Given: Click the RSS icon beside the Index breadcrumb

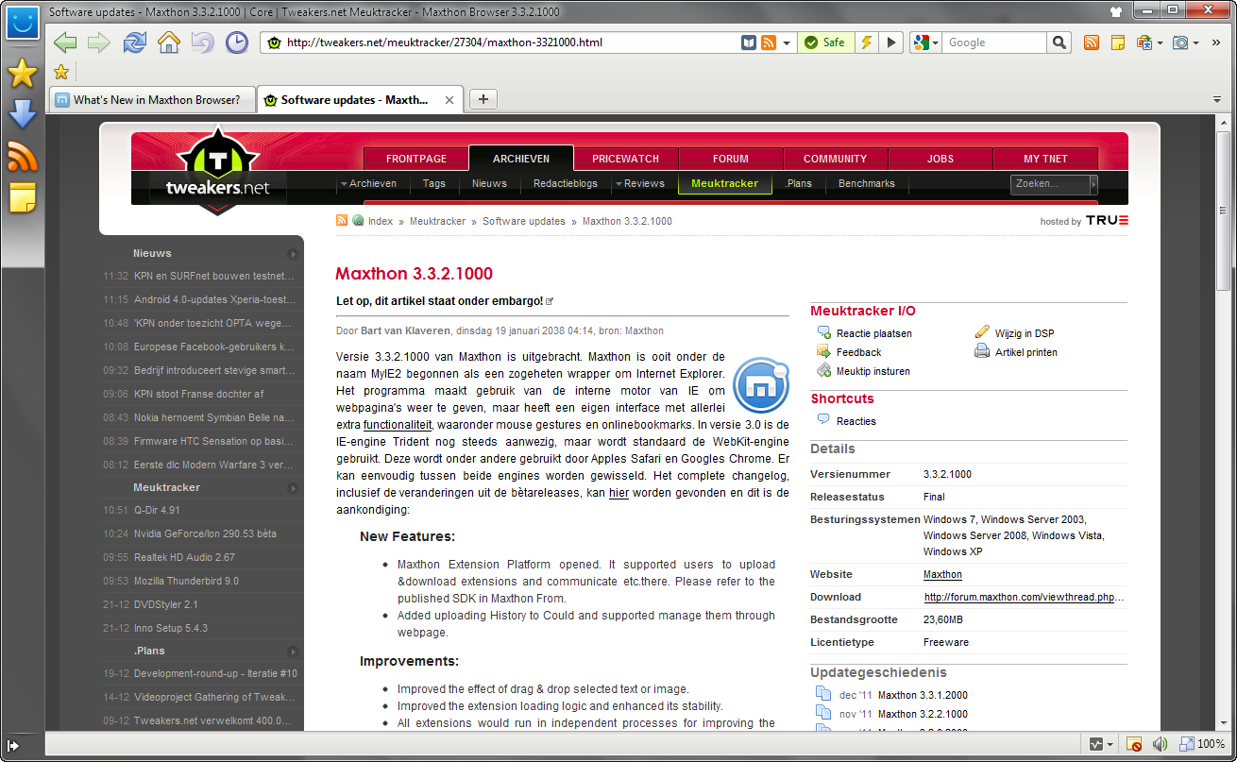Looking at the screenshot, I should (x=342, y=221).
